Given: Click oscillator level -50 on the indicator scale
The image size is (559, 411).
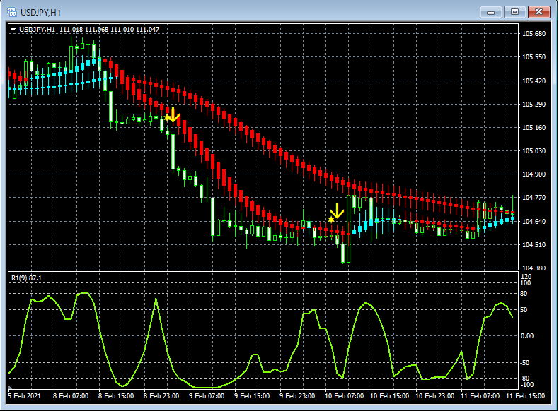Looking at the screenshot, I should 525,363.
